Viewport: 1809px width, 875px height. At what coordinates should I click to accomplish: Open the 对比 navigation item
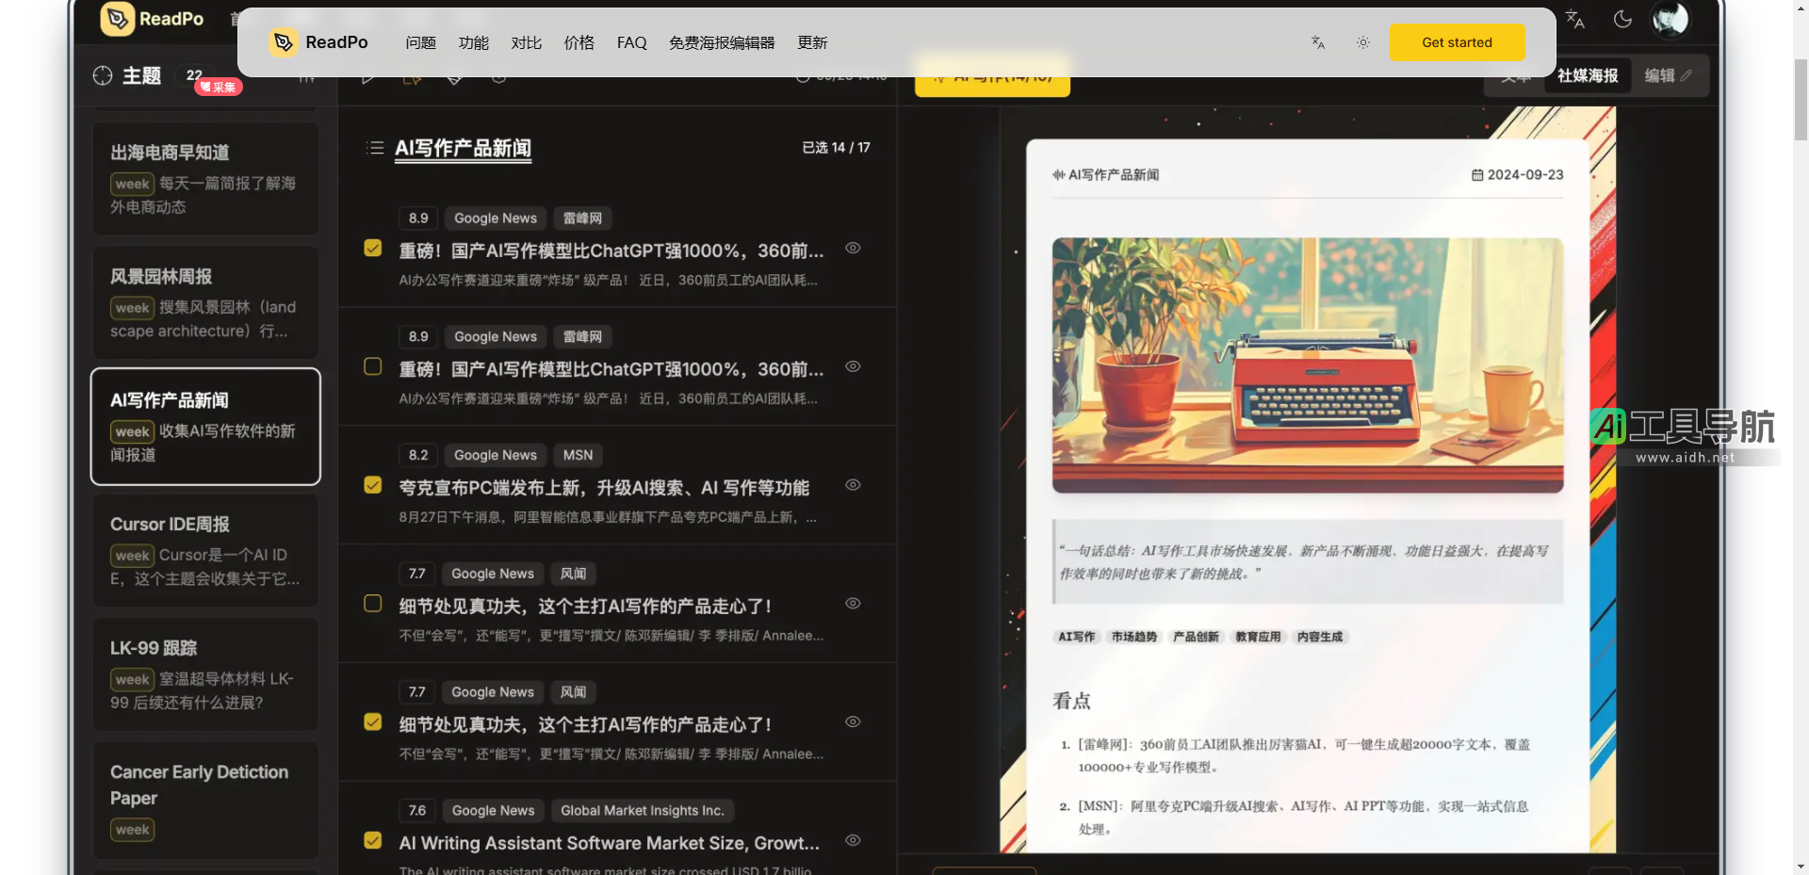point(527,42)
